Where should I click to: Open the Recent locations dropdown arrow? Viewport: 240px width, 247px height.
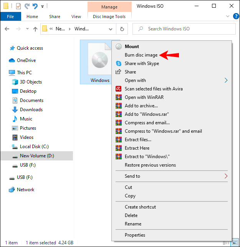click(x=27, y=29)
